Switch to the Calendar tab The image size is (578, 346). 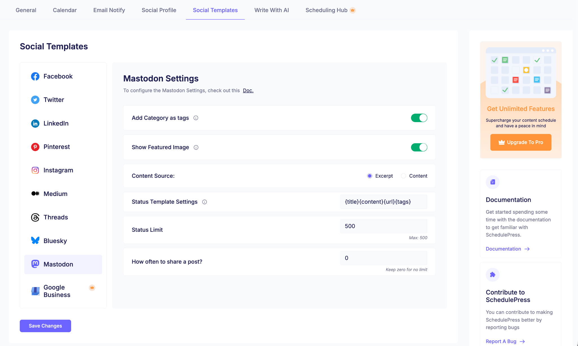(65, 10)
